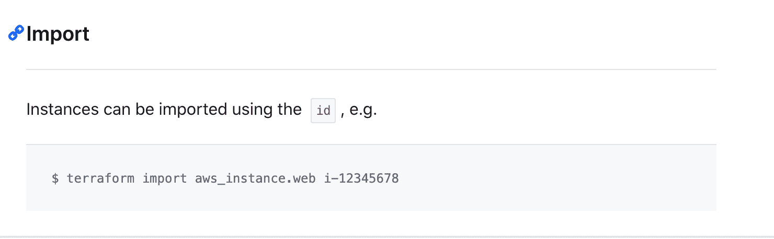Click 'aws_instance.web' in the code block
The width and height of the screenshot is (774, 239).
(255, 178)
